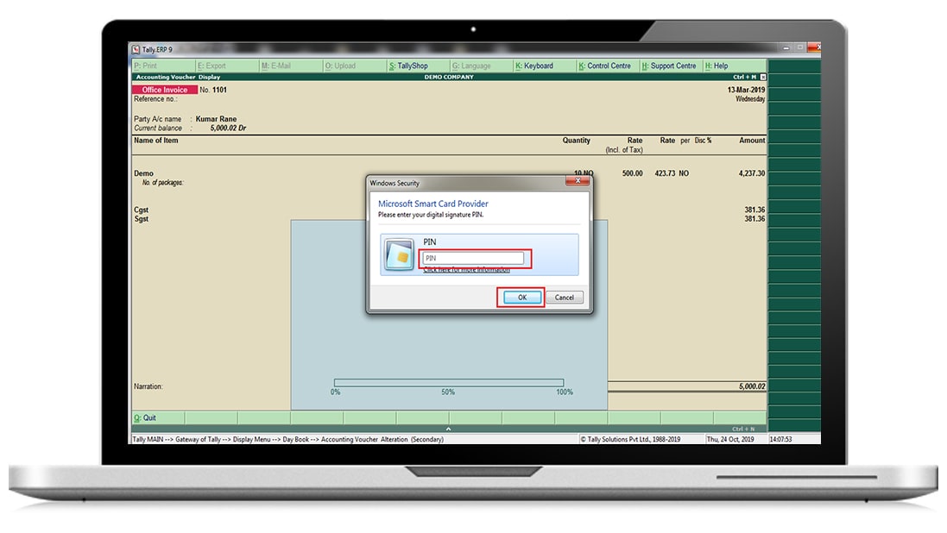Screen dimensions: 947x533
Task: Click the Ctrl + N label at bottom
Action: tap(743, 430)
